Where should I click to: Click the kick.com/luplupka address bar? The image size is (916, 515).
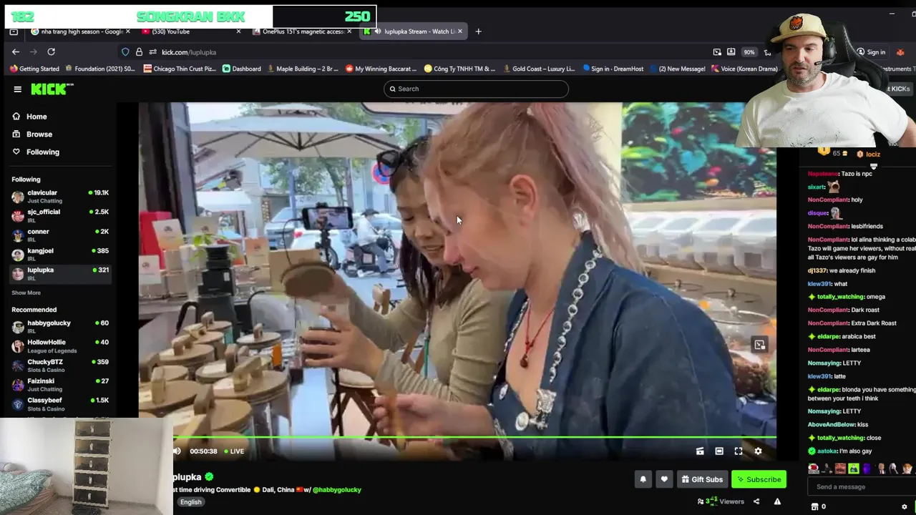[x=189, y=52]
